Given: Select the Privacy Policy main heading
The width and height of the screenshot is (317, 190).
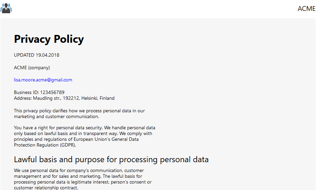Looking at the screenshot, I should (x=49, y=39).
